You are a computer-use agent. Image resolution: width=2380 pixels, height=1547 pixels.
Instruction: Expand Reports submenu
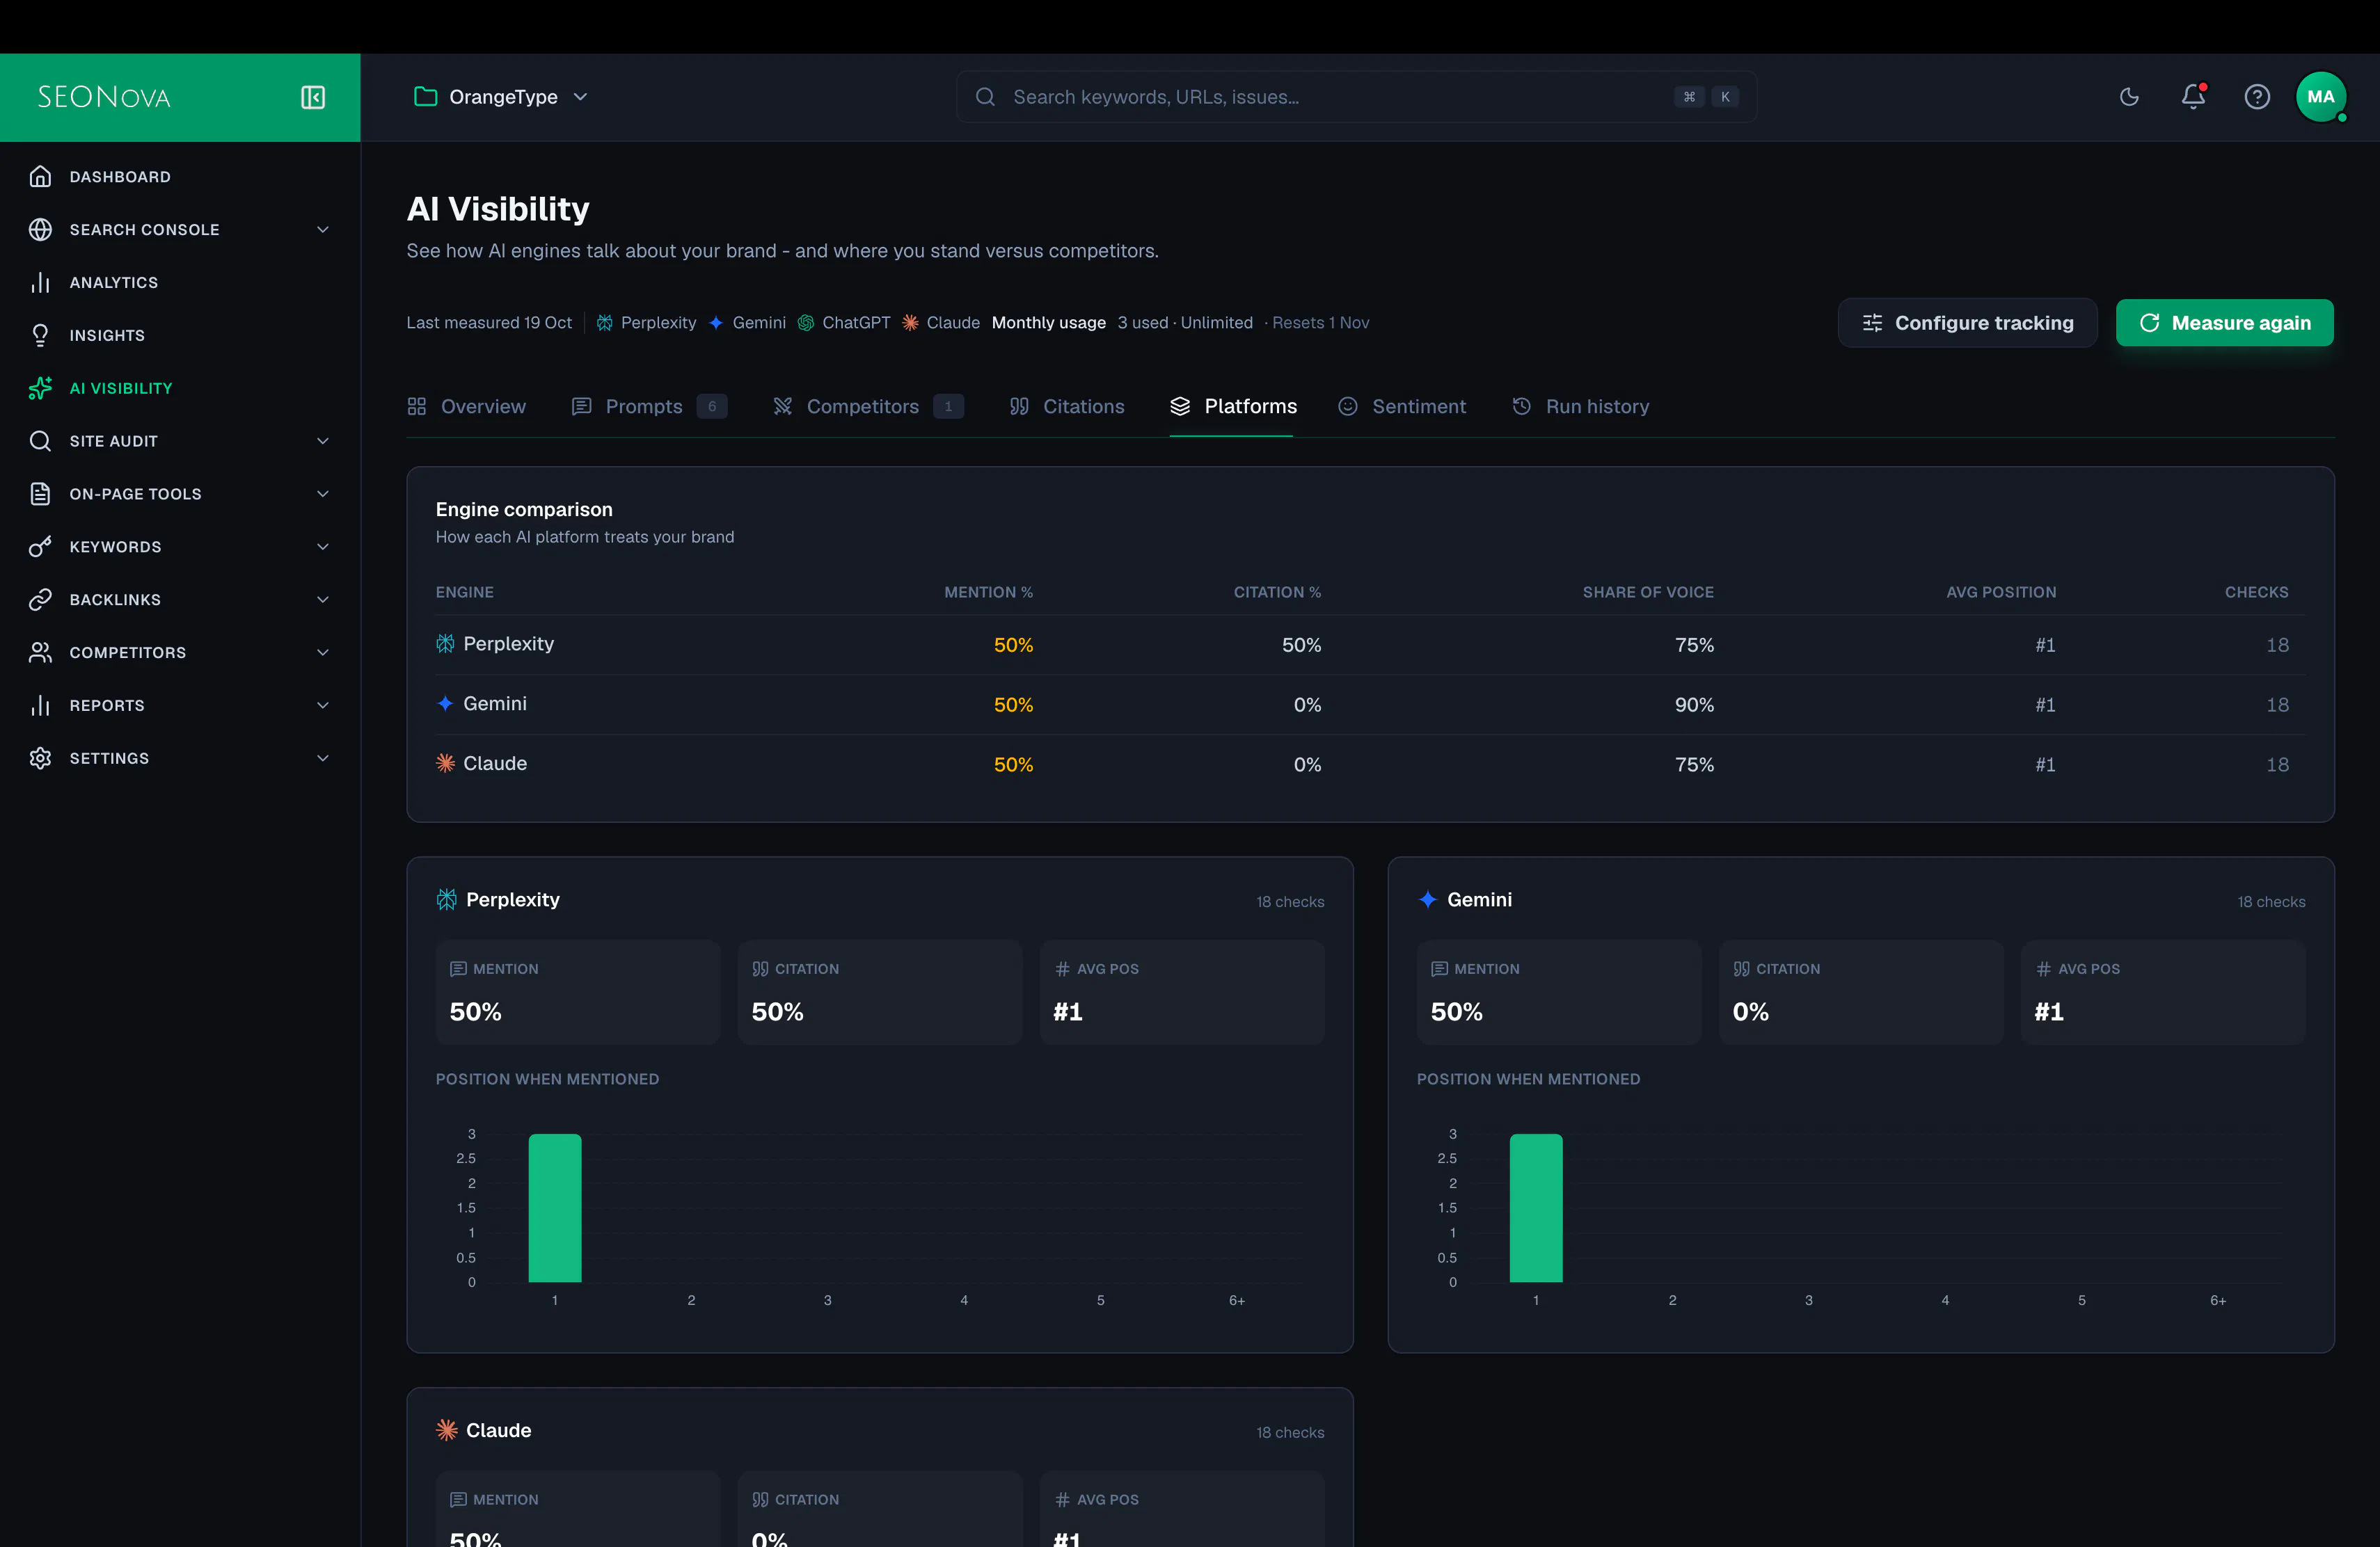tap(323, 707)
